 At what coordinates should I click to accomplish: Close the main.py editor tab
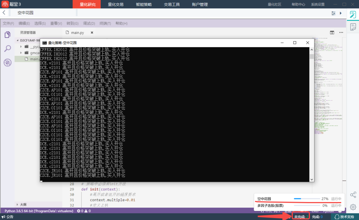[92, 33]
